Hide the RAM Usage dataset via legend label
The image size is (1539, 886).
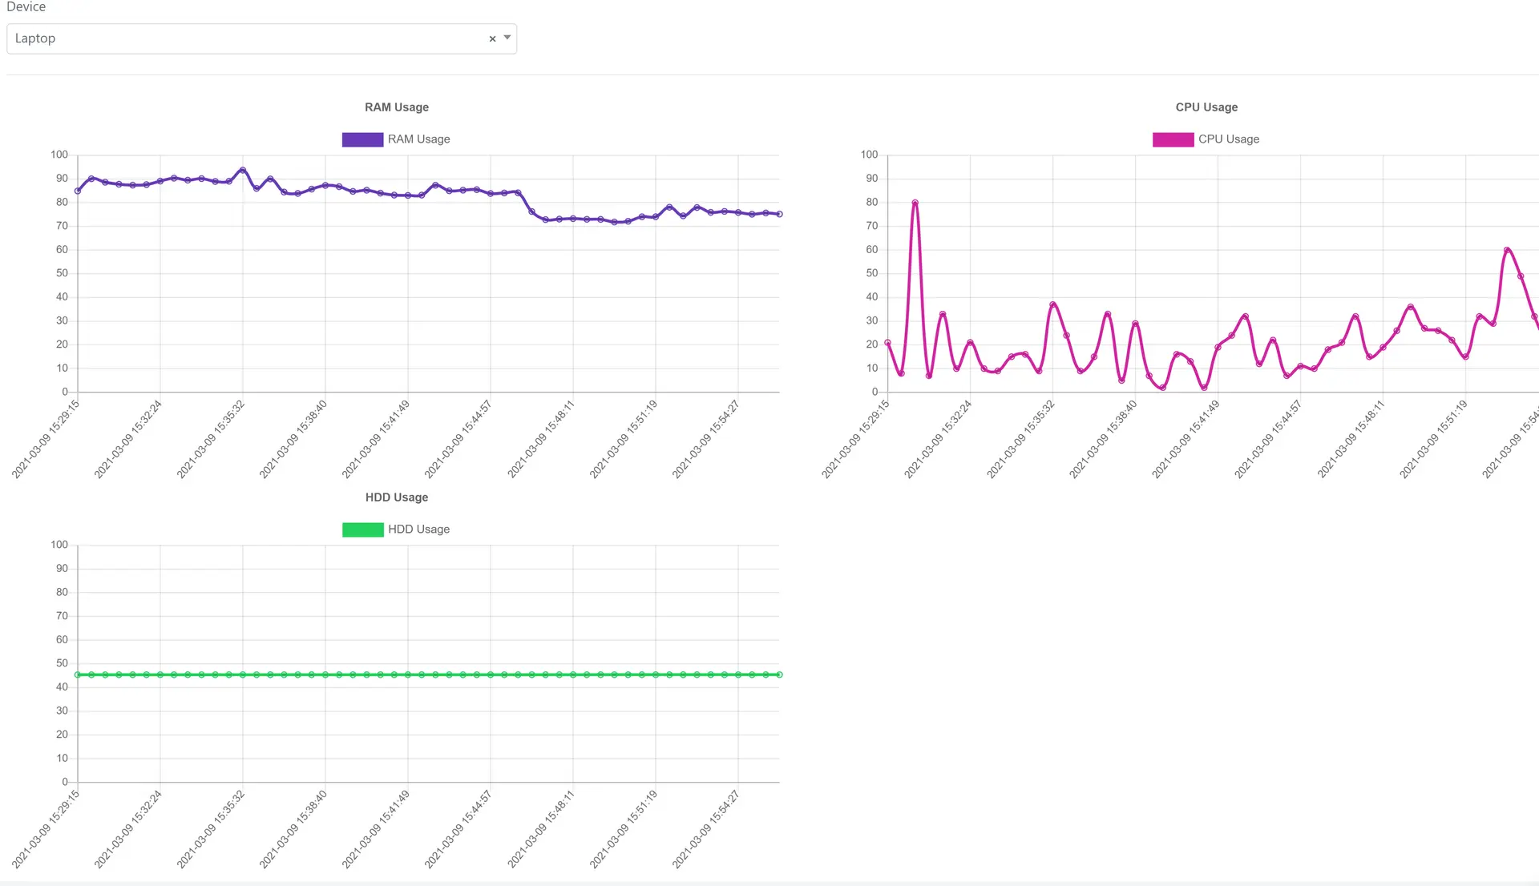point(418,139)
